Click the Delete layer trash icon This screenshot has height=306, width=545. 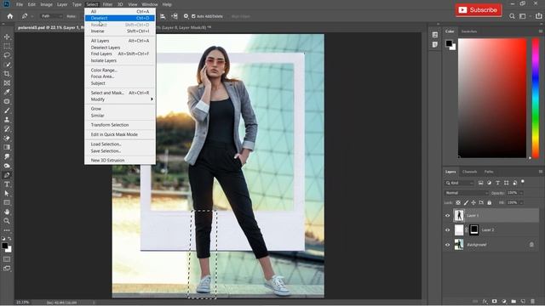(532, 301)
